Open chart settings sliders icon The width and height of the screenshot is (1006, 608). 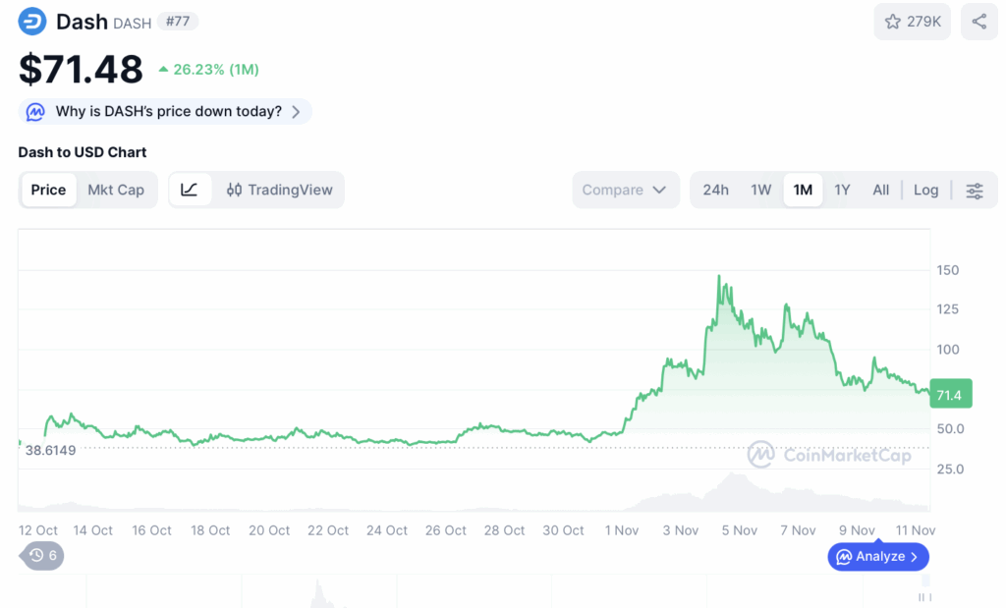click(x=974, y=191)
